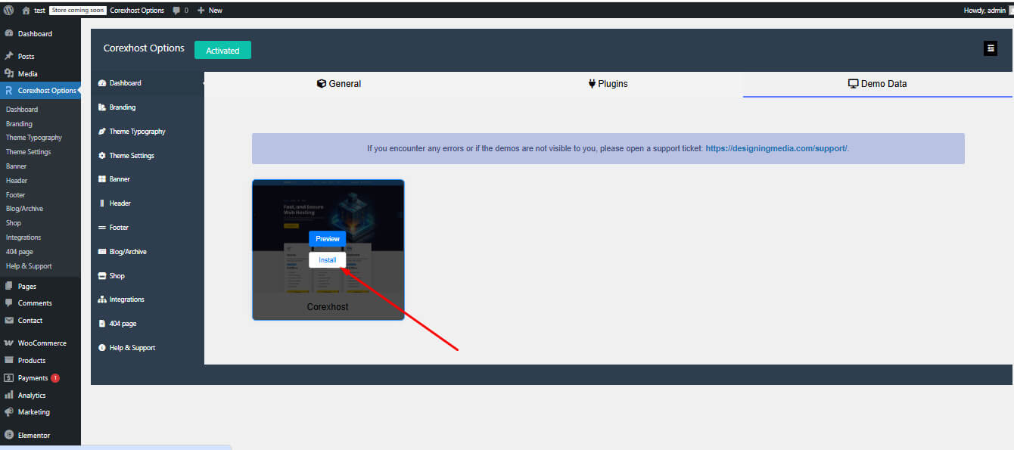Click the home icon beside test
This screenshot has width=1014, height=450.
(x=26, y=11)
